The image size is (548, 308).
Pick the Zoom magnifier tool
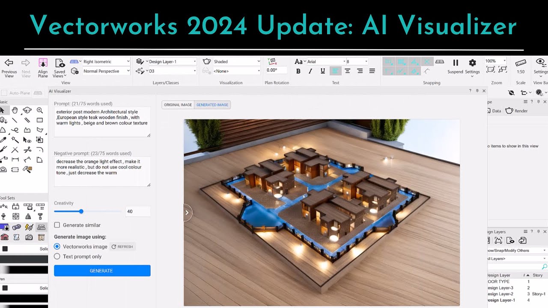pyautogui.click(x=39, y=110)
